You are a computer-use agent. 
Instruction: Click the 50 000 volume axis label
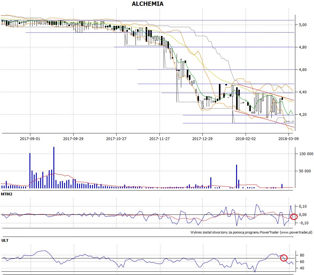[305, 171]
